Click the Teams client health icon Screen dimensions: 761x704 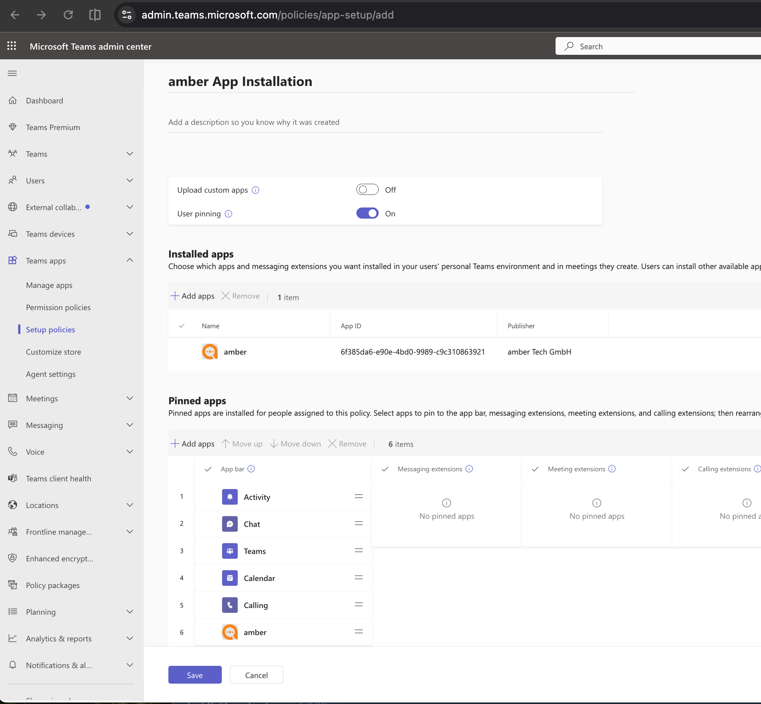pyautogui.click(x=13, y=478)
